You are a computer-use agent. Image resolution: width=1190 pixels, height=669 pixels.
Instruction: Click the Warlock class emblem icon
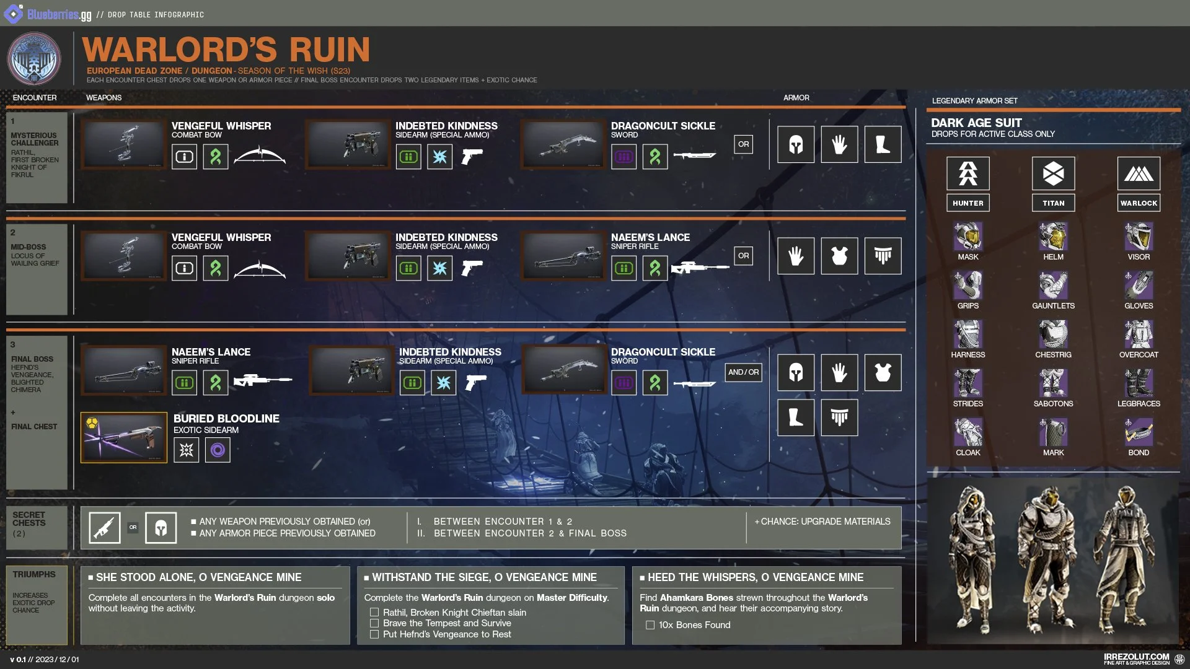click(1139, 173)
